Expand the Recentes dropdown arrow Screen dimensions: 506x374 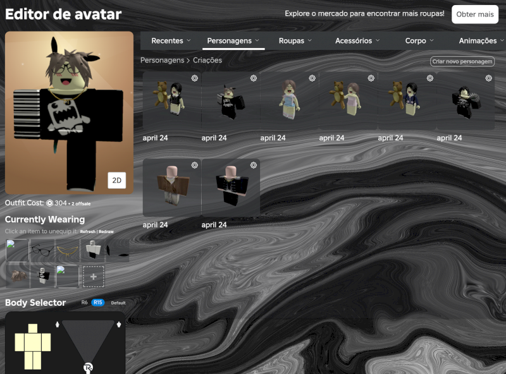tap(188, 40)
